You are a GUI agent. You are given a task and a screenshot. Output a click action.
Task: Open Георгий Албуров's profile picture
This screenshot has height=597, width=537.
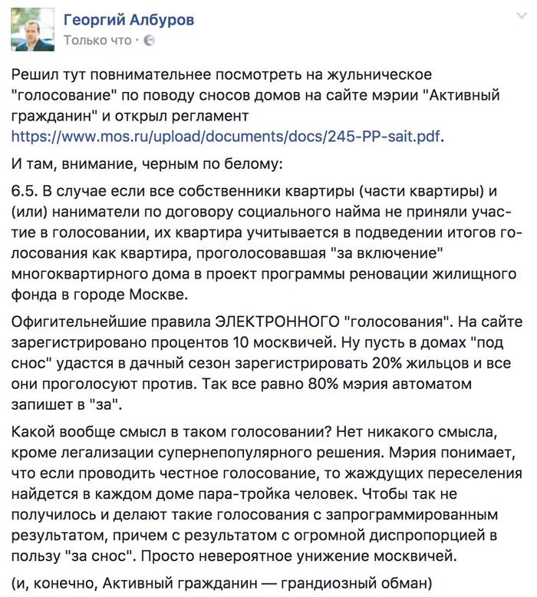(32, 29)
